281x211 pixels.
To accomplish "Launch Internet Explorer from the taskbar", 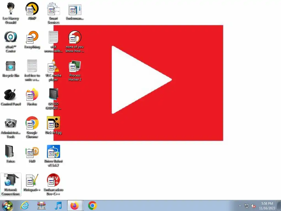I will tap(24, 206).
